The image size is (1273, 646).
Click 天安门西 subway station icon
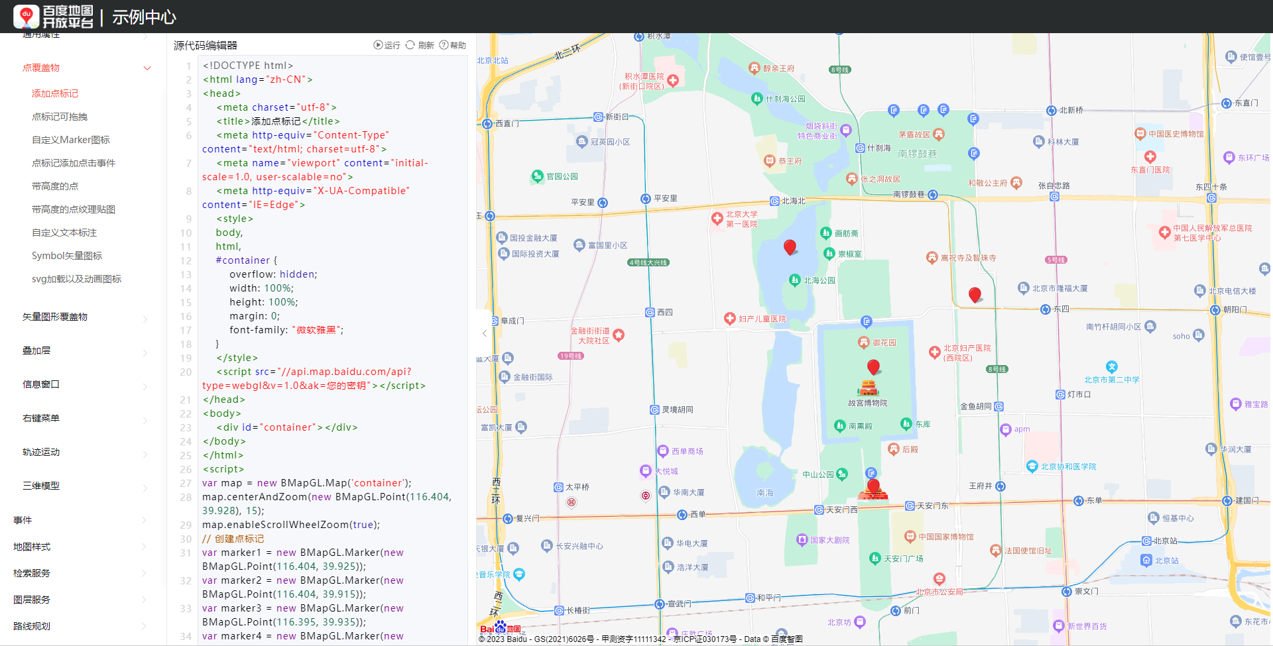(x=819, y=510)
